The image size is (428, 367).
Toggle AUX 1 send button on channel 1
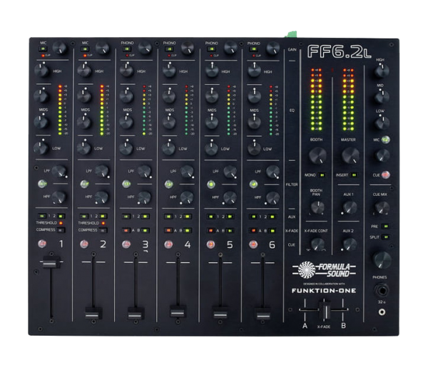[x=42, y=216]
